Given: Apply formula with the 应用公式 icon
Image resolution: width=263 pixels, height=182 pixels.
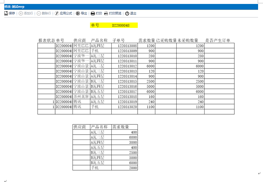Looking at the screenshot, I should point(57,13).
